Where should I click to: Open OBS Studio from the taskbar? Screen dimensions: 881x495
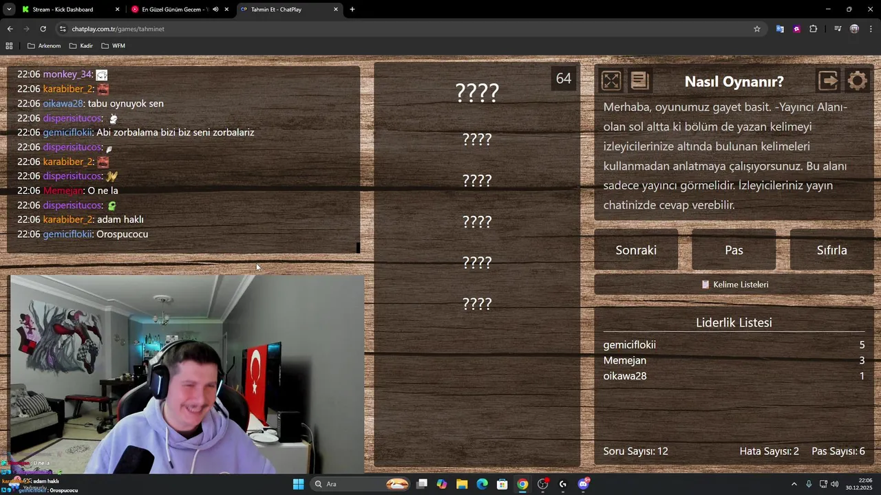[543, 484]
